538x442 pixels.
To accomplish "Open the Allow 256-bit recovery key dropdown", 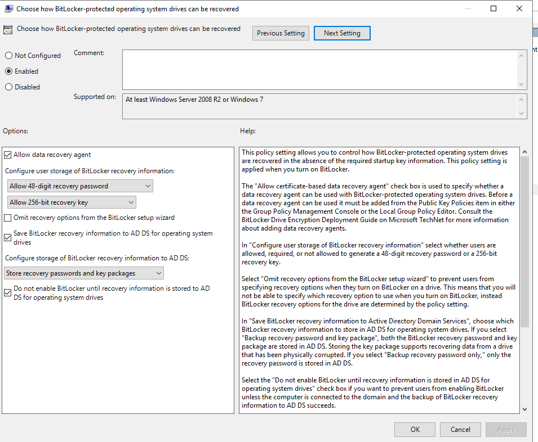I will point(72,202).
